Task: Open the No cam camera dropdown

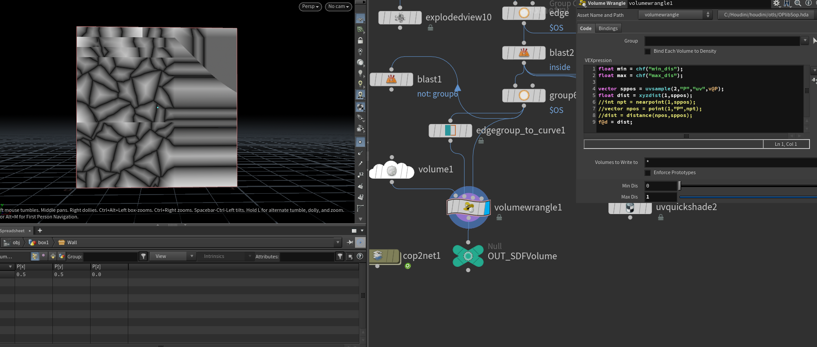Action: [339, 7]
